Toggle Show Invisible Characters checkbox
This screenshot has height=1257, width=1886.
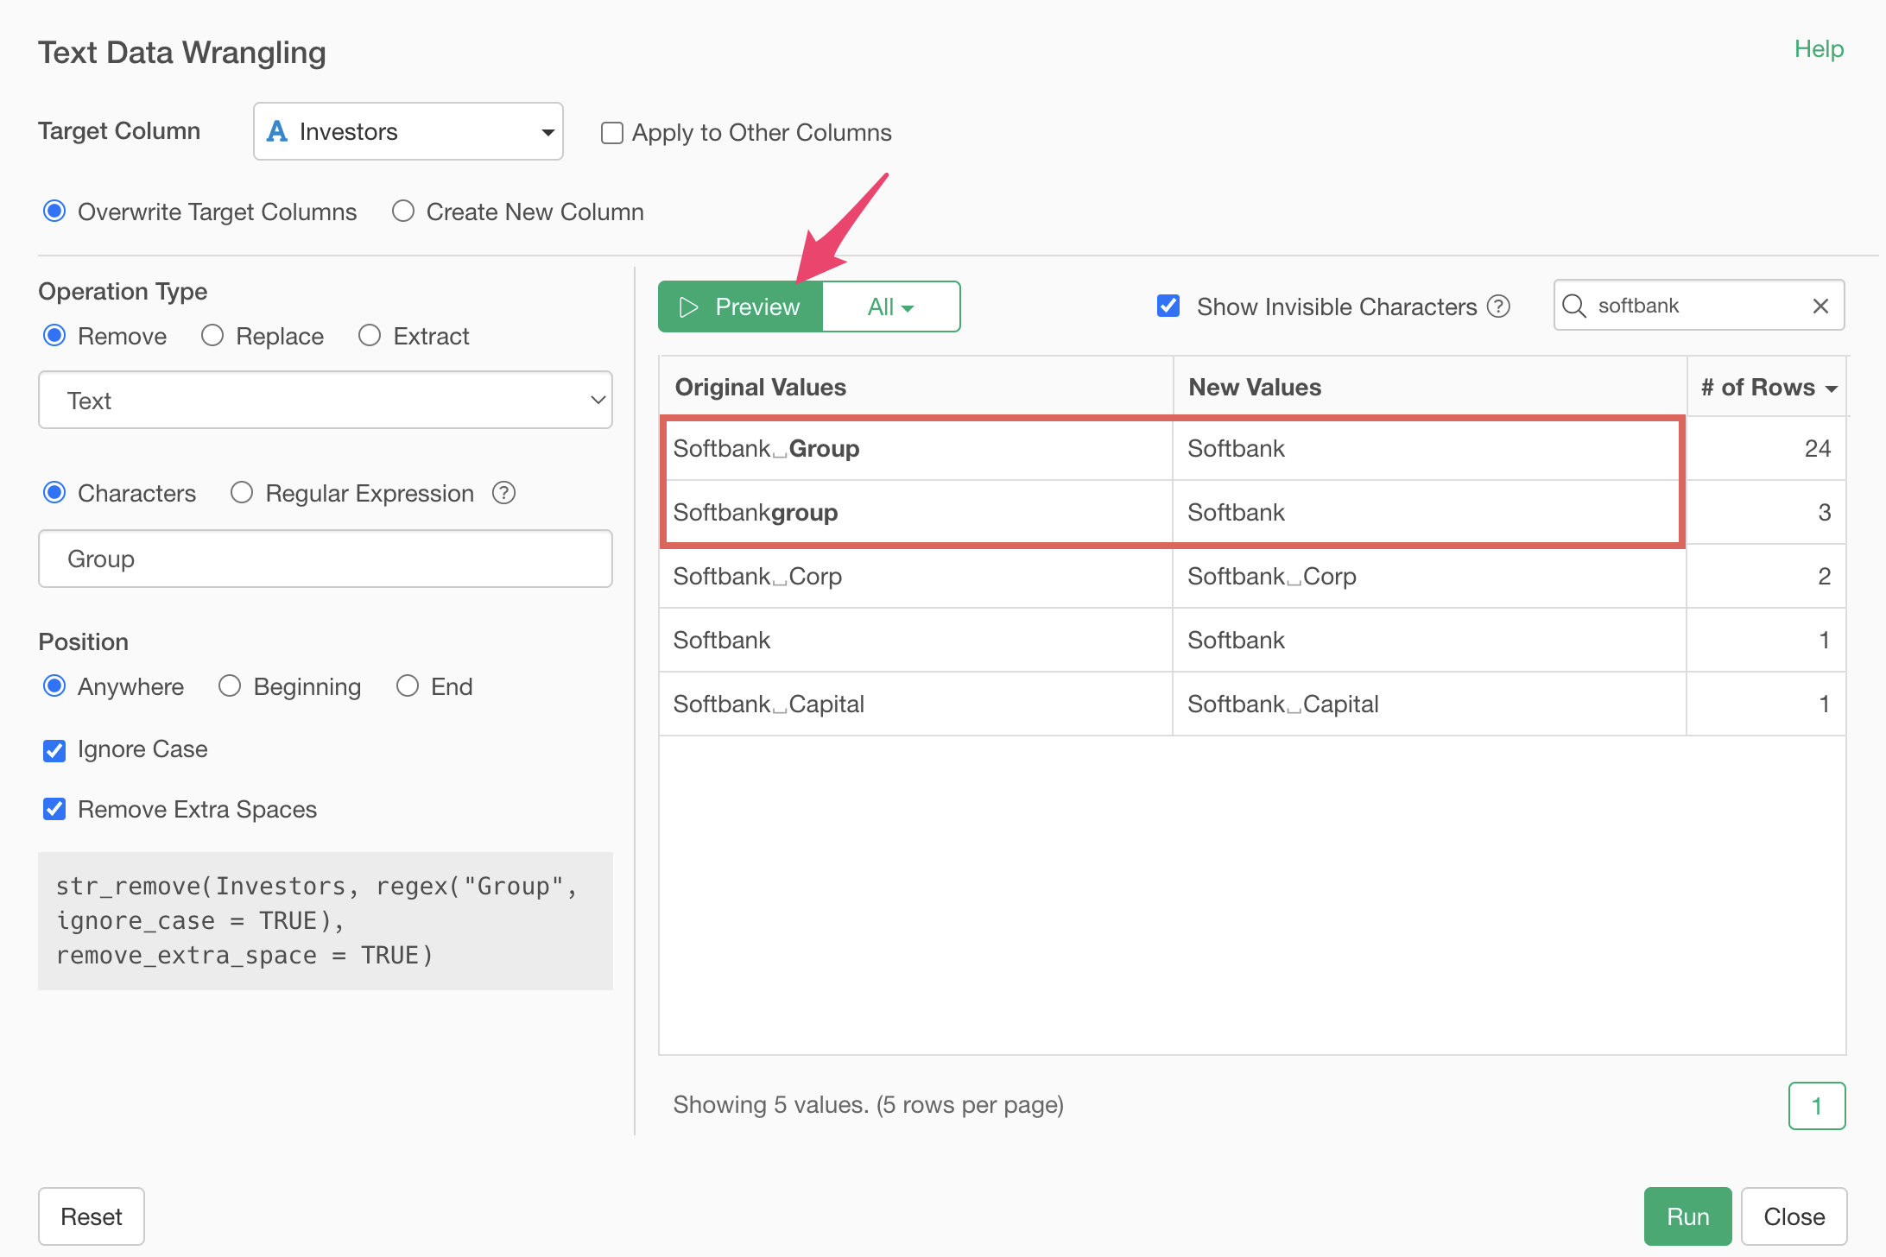(x=1168, y=306)
